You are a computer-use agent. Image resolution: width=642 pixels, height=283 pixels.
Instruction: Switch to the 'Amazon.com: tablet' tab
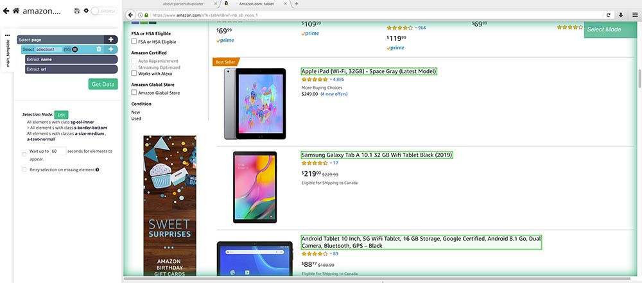tap(255, 3)
